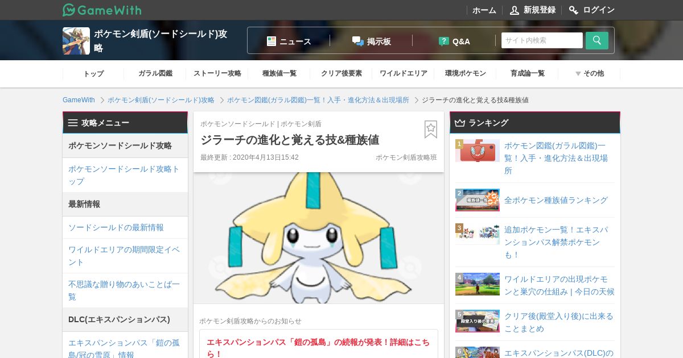The height and width of the screenshot is (358, 683).
Task: Click 新規登録 to sign up
Action: 540,10
